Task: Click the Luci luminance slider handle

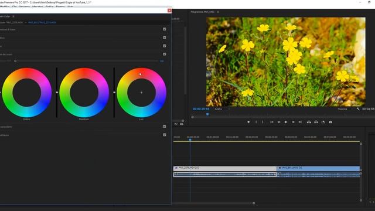Action: tap(114, 93)
